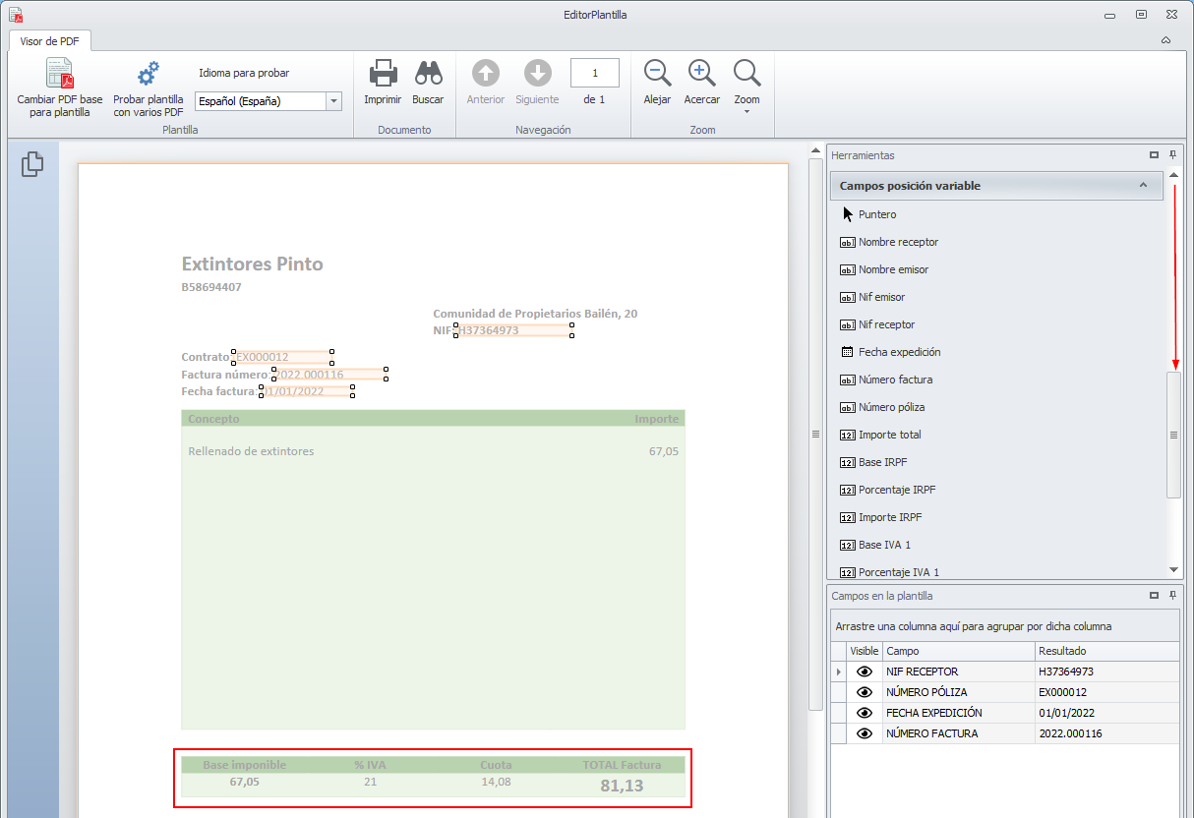Click the page number input field
The width and height of the screenshot is (1194, 818).
(594, 73)
